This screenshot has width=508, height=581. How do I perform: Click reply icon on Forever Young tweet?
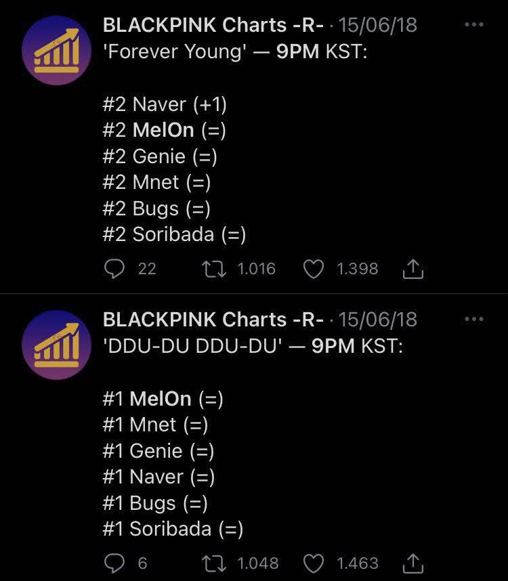[114, 269]
